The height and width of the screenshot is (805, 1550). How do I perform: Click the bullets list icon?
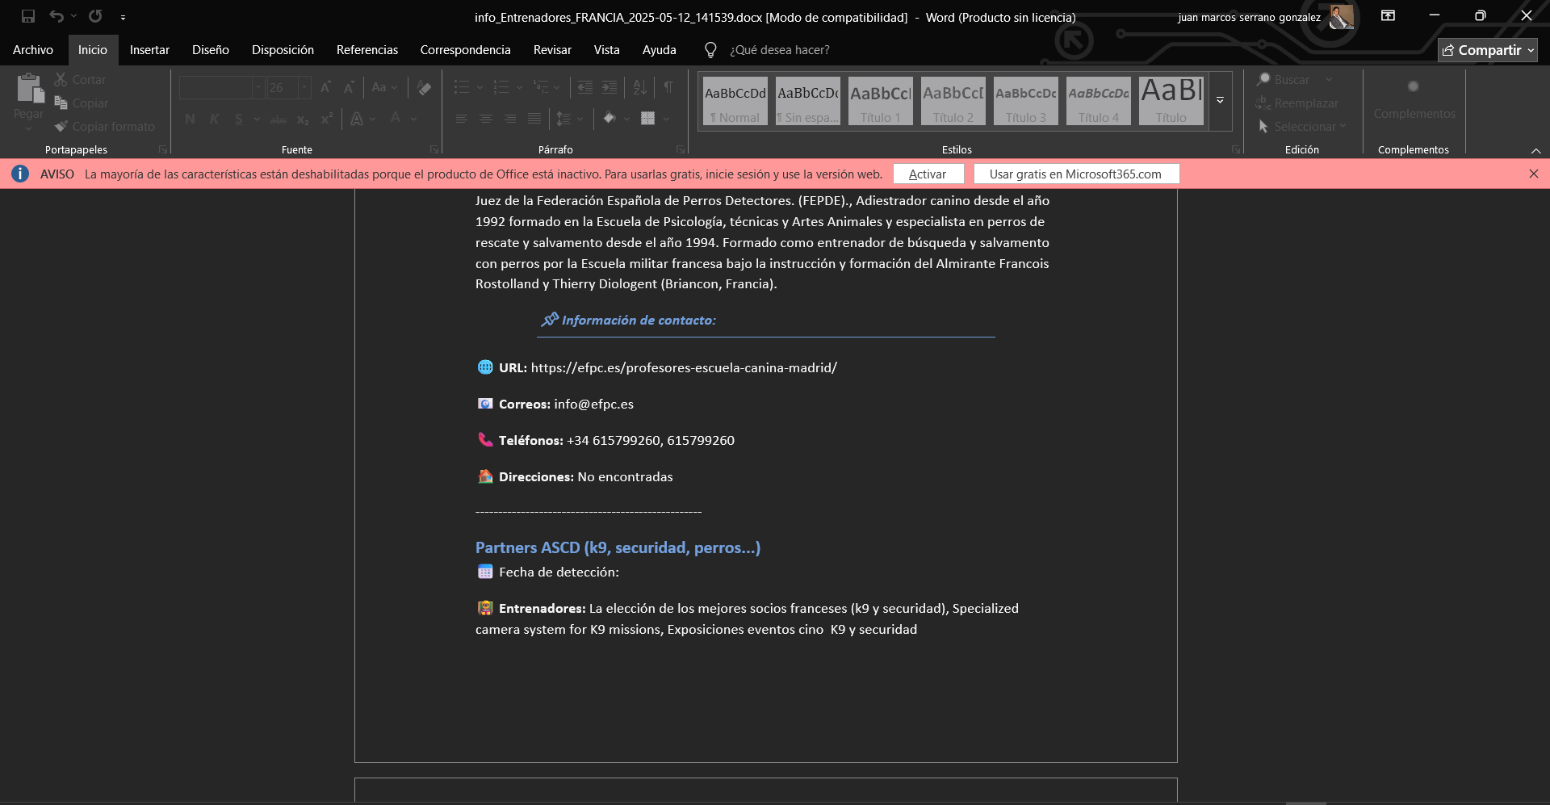(462, 87)
